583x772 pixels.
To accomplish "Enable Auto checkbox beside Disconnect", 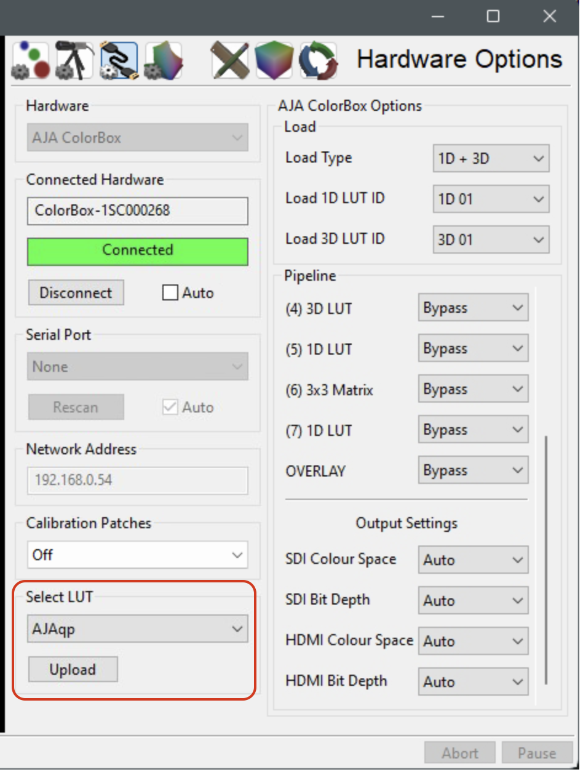I will point(170,293).
